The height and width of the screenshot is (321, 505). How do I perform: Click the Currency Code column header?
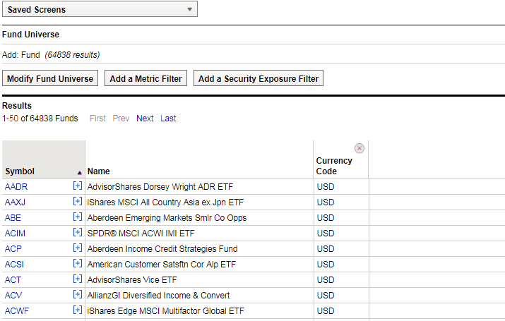tap(334, 166)
